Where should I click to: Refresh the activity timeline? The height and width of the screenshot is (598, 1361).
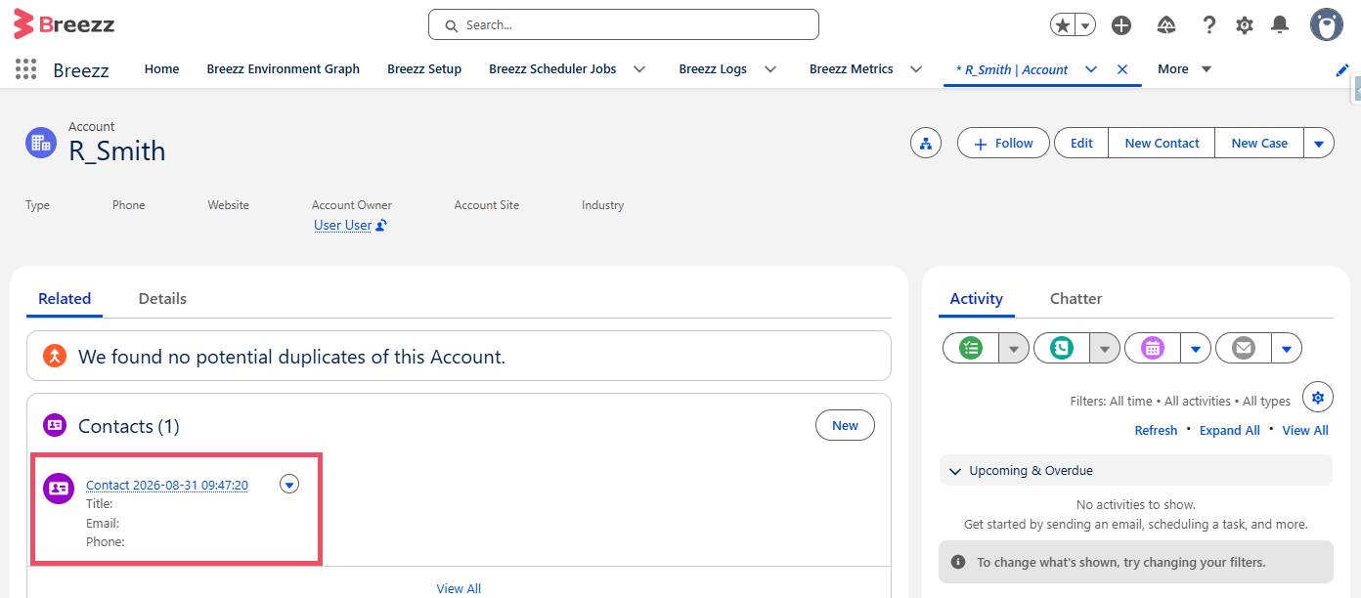[x=1156, y=430]
